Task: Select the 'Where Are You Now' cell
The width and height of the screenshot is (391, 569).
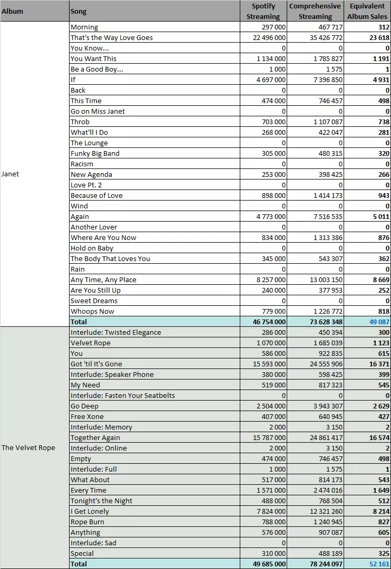Action: [x=154, y=237]
